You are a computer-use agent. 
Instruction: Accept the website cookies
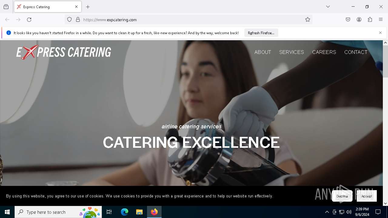pyautogui.click(x=366, y=196)
